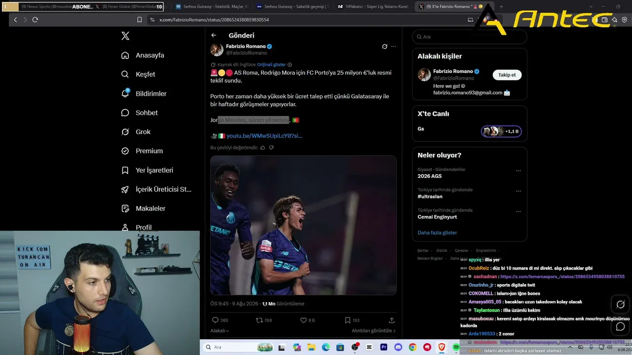Open more options for 2026 AGS trend
Screen dimensions: 632x355
(518, 171)
